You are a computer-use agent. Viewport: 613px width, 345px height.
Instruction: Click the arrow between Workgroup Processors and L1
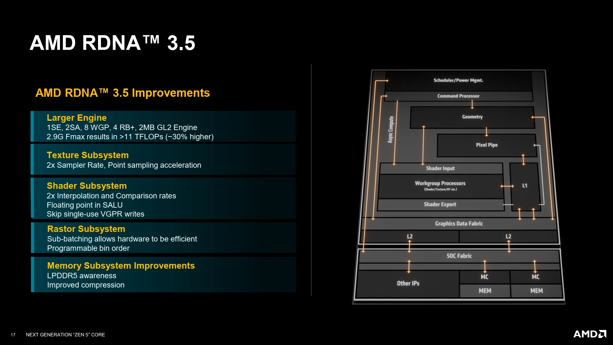click(507, 186)
